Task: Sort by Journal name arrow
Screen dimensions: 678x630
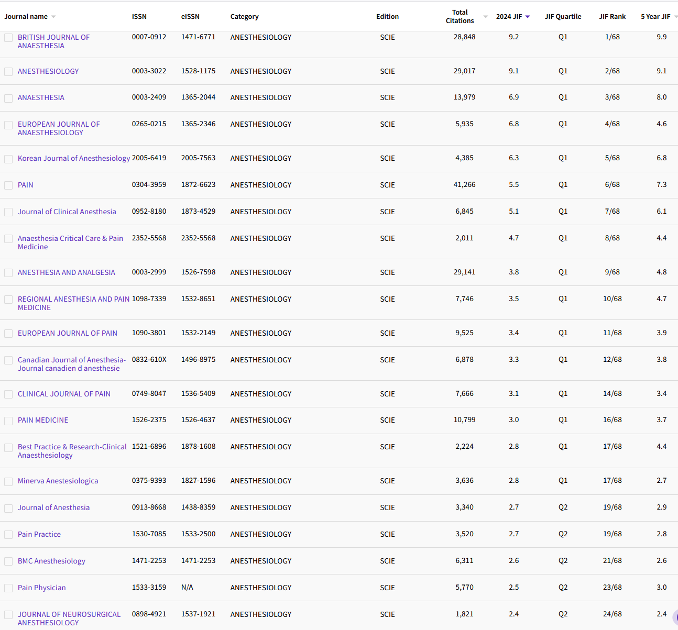Action: click(53, 17)
